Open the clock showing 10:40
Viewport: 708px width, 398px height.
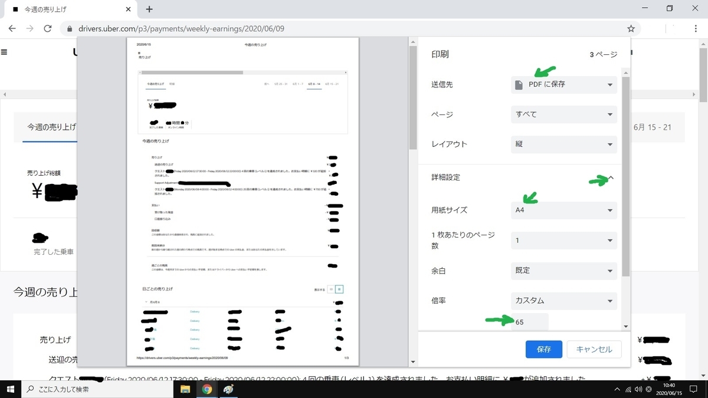[668, 389]
